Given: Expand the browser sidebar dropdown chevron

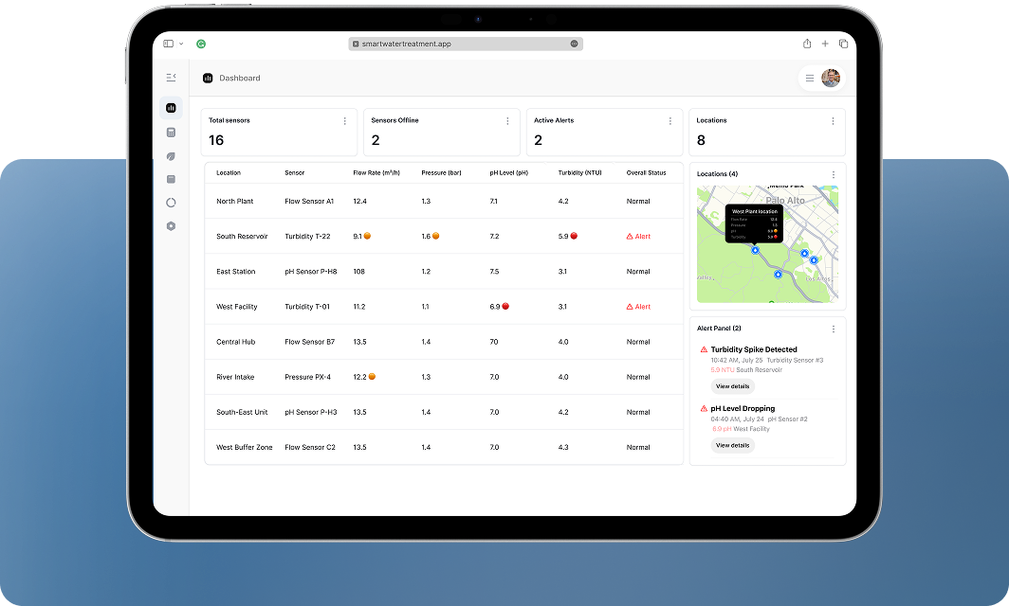Looking at the screenshot, I should [x=181, y=44].
